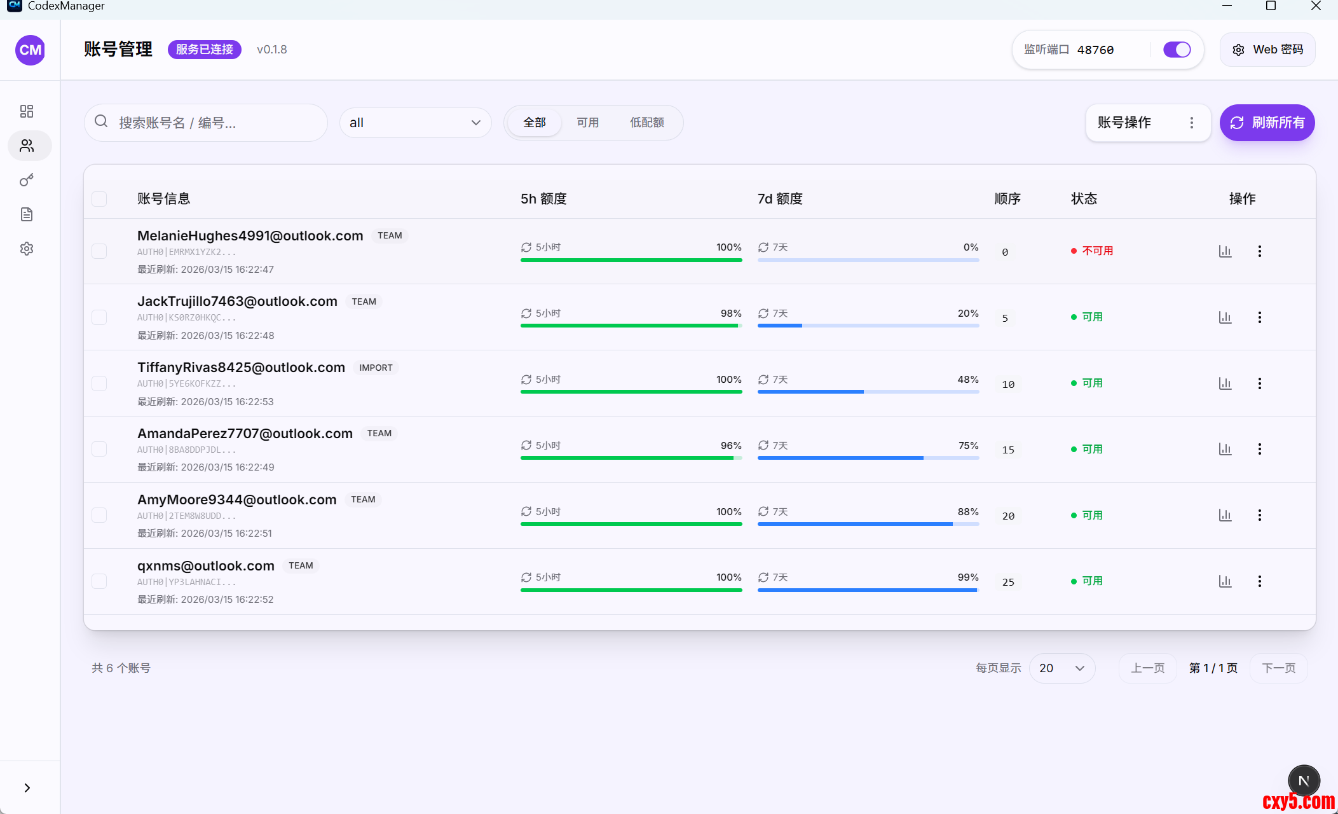
Task: Open settings gear icon in sidebar
Action: tap(27, 249)
